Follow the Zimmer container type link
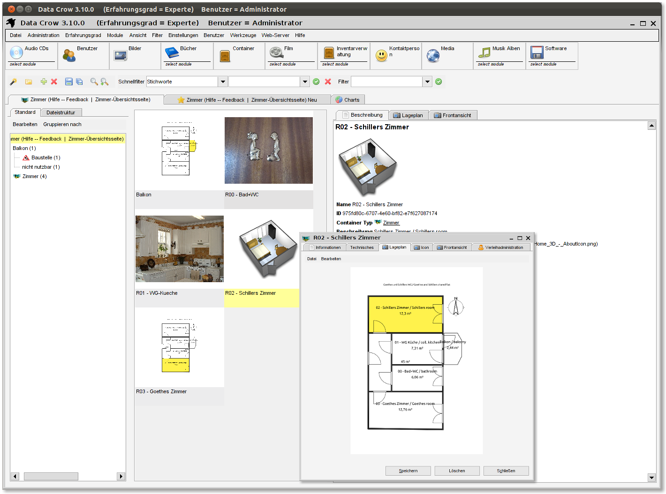The height and width of the screenshot is (494, 666). click(391, 223)
